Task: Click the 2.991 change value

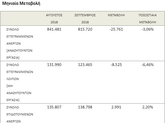Action: tap(116, 107)
